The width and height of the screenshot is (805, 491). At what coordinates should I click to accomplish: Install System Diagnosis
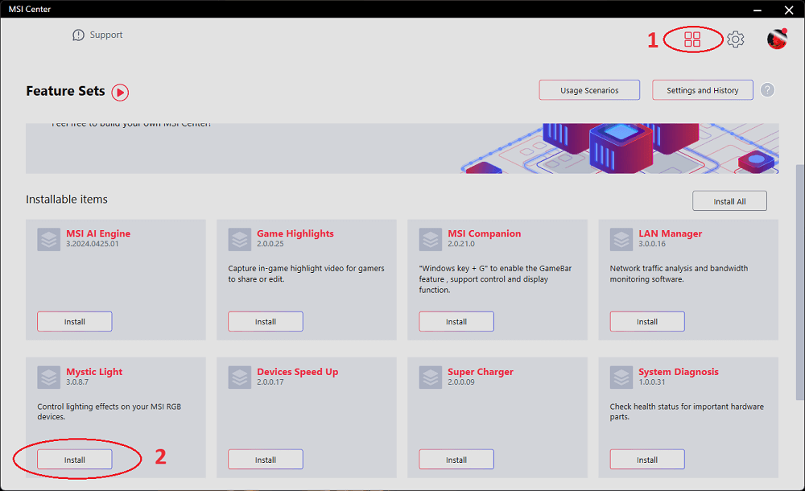[647, 460]
